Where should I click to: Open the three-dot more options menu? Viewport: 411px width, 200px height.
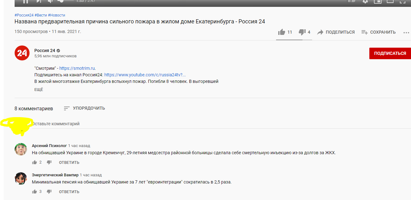[x=406, y=32]
